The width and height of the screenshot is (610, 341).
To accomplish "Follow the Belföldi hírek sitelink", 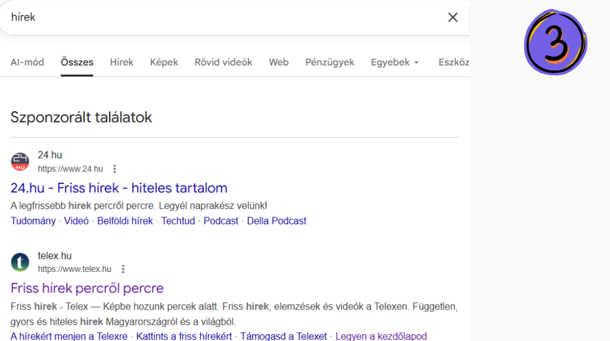I will pyautogui.click(x=125, y=221).
